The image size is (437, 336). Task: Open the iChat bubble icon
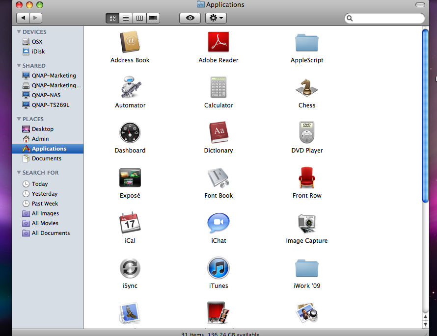(x=218, y=223)
